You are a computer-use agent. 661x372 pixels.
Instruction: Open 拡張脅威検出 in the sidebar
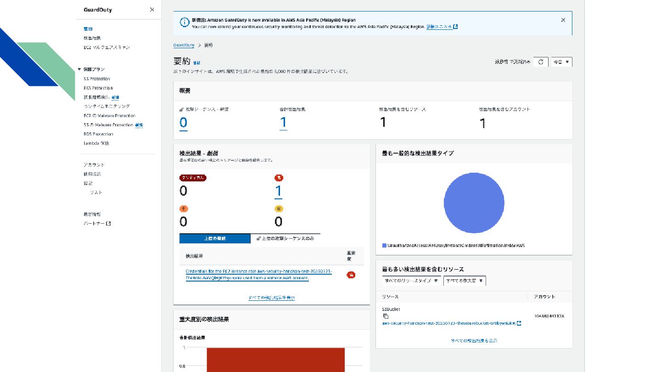97,97
